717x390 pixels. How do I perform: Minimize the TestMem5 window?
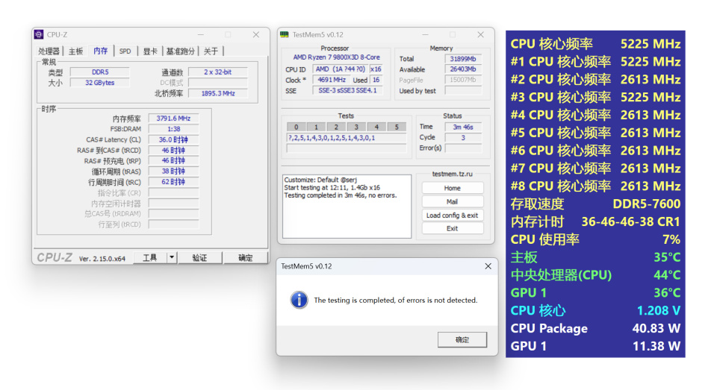(425, 35)
